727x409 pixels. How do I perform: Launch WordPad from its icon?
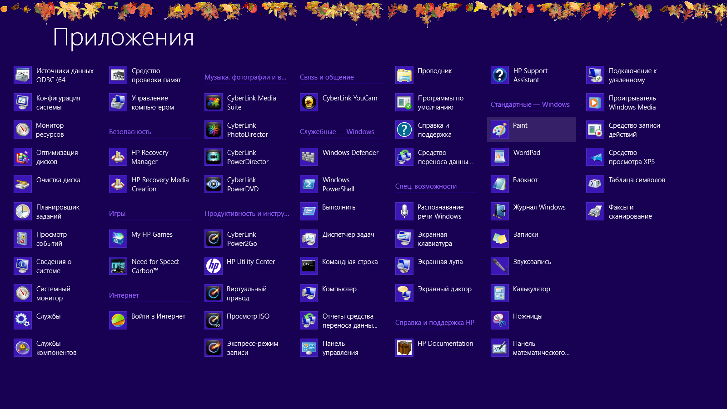tap(500, 157)
